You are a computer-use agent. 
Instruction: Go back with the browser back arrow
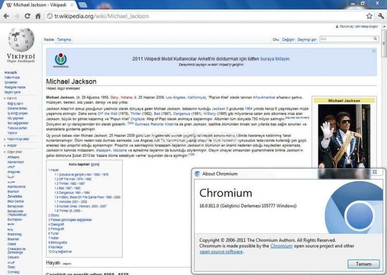click(6, 16)
